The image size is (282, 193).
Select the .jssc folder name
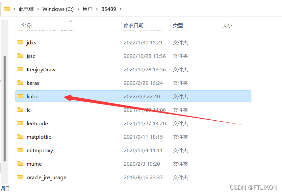(30, 56)
